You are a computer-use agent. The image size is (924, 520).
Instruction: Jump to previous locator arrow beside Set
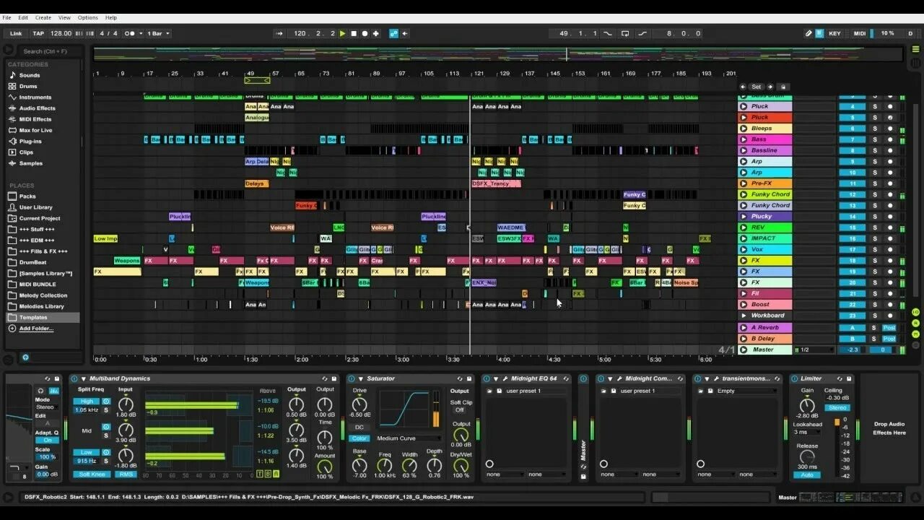click(743, 87)
